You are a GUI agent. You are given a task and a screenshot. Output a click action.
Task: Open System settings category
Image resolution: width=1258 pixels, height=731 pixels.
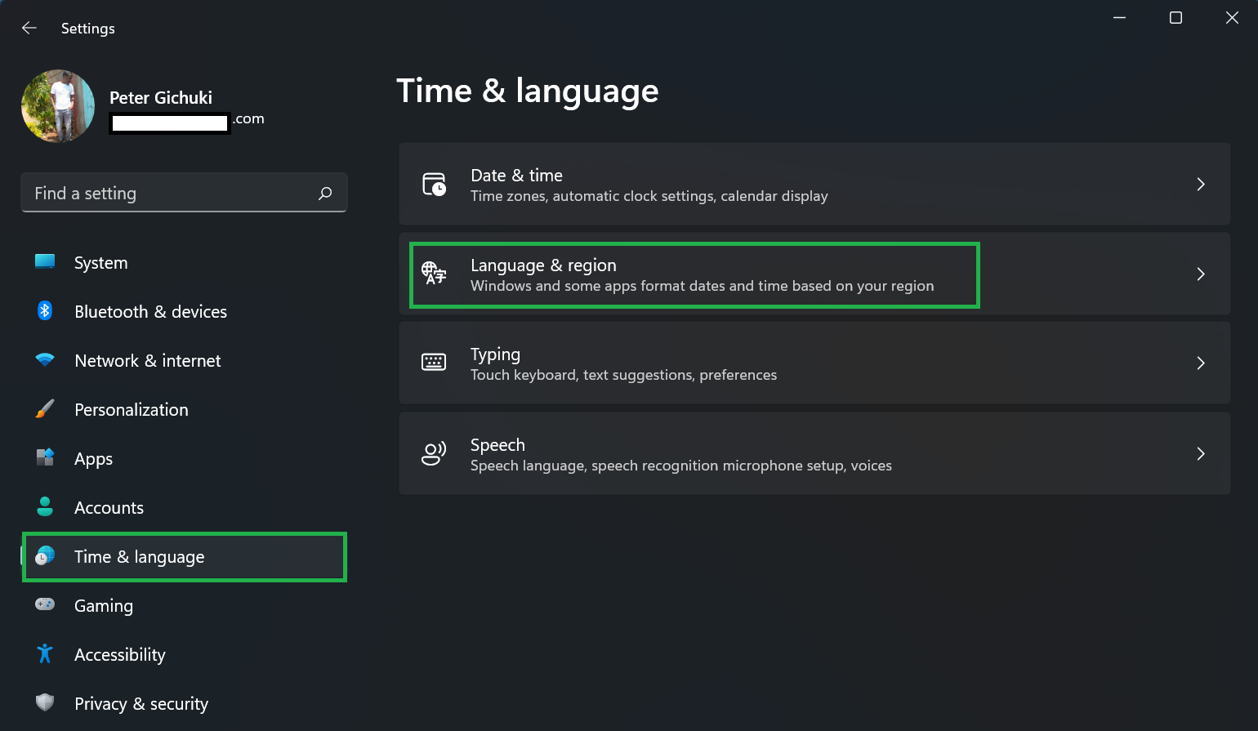[100, 263]
